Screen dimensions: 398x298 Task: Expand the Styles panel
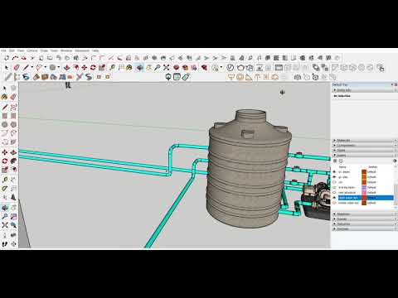coord(364,151)
